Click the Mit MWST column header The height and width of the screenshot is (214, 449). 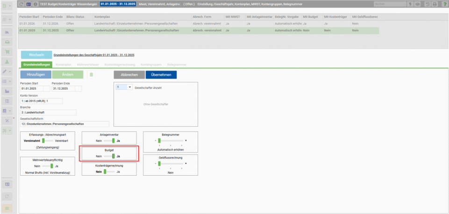(235, 17)
